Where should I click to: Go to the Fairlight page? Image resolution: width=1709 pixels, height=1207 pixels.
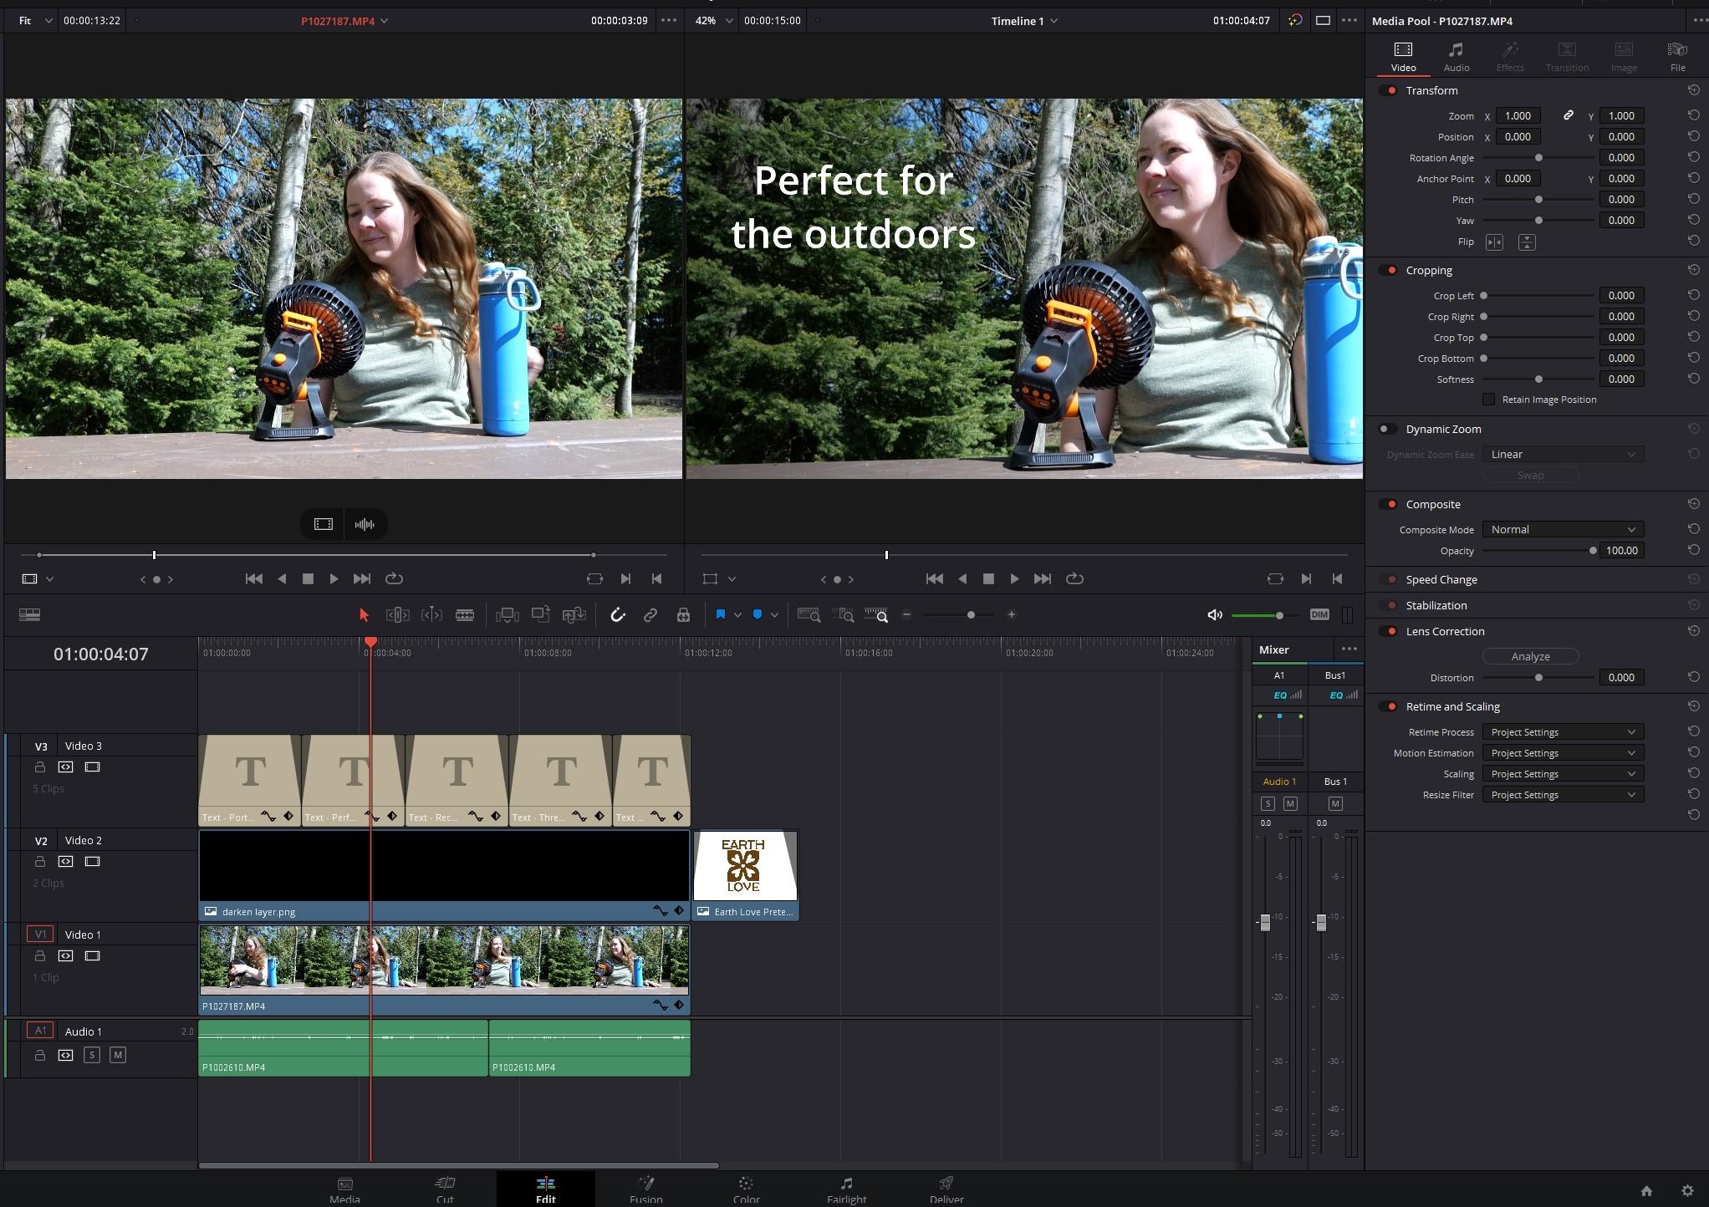click(846, 1190)
